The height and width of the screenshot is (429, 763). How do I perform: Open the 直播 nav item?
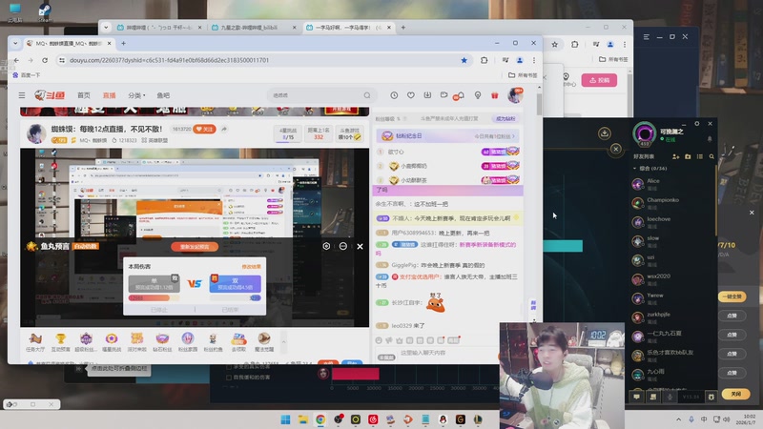pos(109,95)
